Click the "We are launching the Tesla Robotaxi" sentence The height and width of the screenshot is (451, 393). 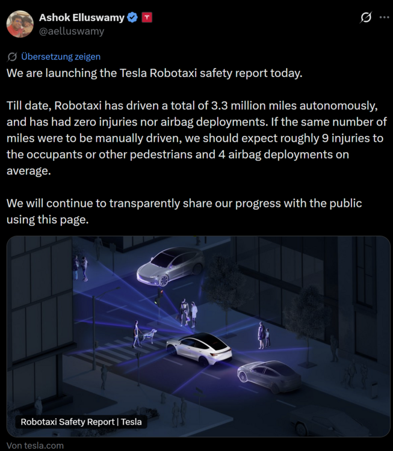155,73
